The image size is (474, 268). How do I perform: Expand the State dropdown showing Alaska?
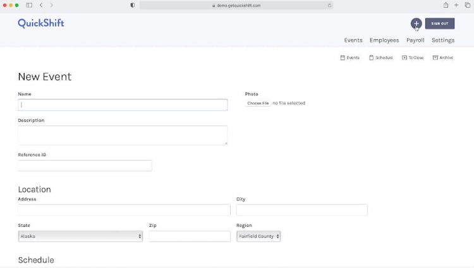click(x=80, y=236)
